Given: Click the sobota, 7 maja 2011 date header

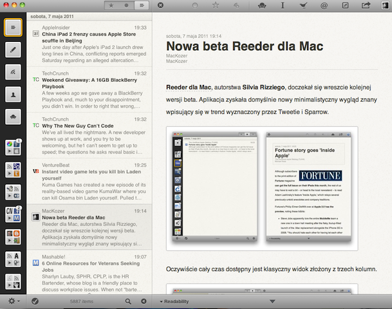Looking at the screenshot, I should 52,17.
